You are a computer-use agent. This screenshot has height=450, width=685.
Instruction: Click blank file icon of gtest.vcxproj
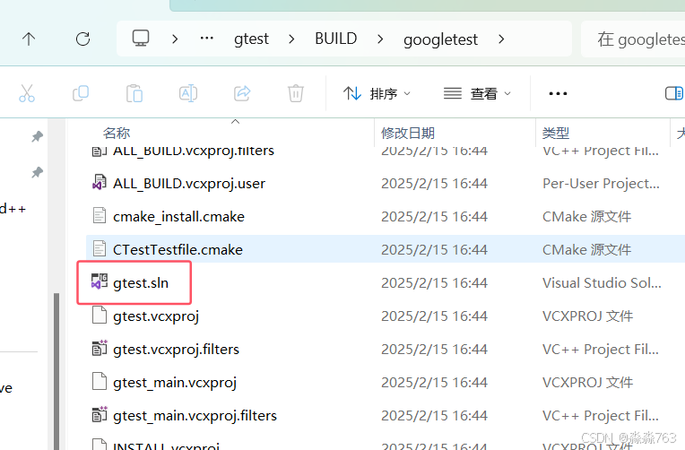coord(100,315)
